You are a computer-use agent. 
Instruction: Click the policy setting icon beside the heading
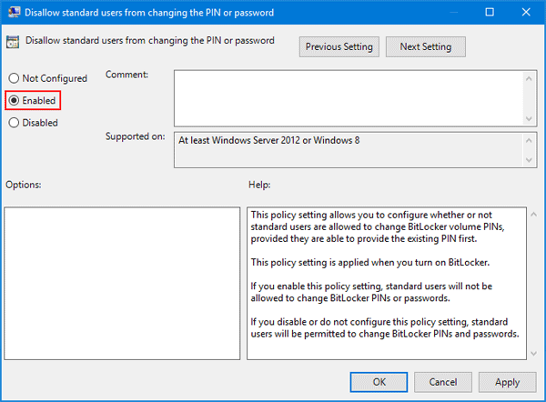(14, 40)
